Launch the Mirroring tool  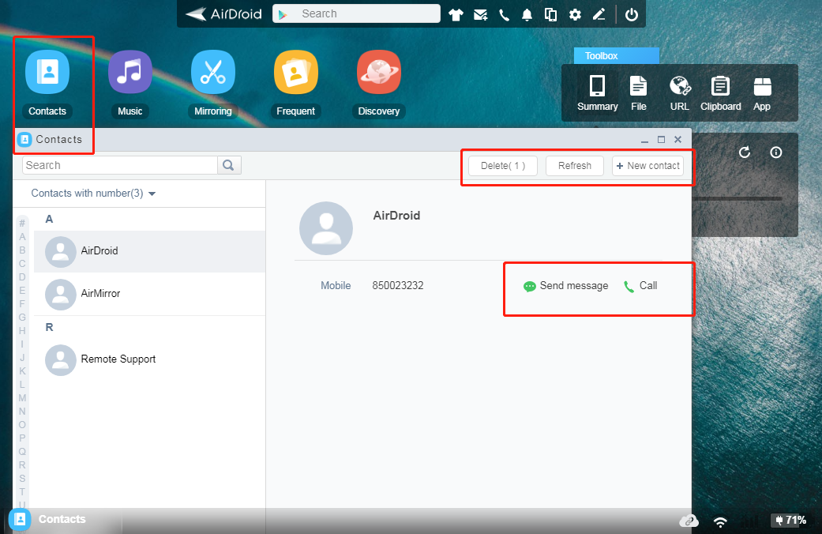tap(212, 71)
